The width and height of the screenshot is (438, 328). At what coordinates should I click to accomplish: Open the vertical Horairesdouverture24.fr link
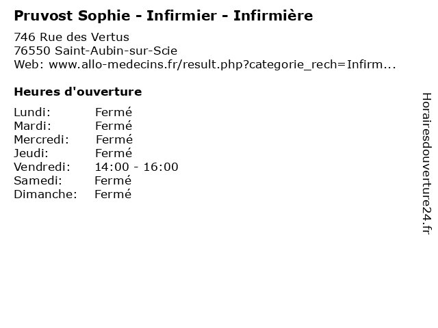pyautogui.click(x=426, y=163)
